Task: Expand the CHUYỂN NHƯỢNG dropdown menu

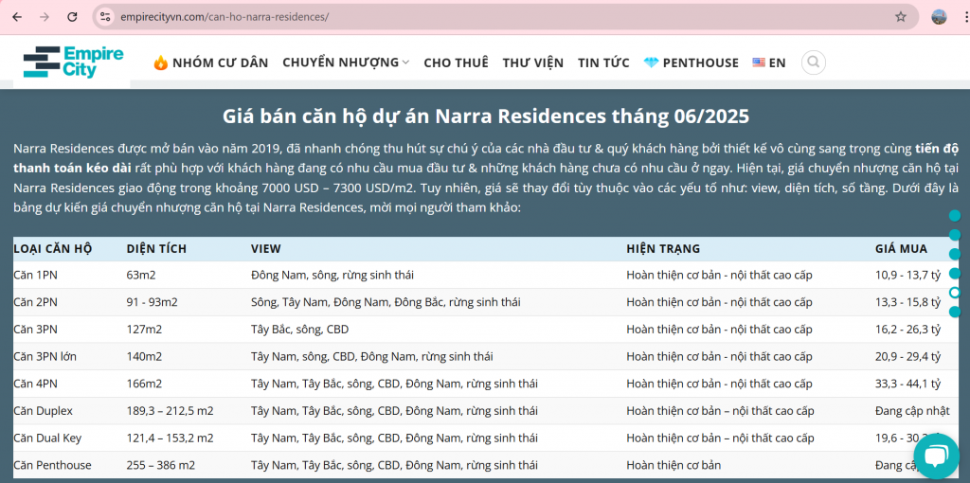Action: pos(346,63)
